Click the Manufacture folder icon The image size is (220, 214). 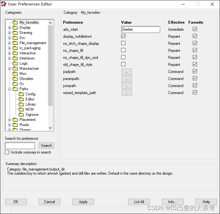tap(15, 68)
